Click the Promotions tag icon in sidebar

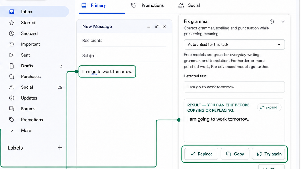pyautogui.click(x=12, y=120)
